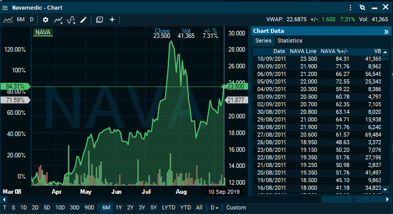393x214 pixels.
Task: Activate the crosshair cursor tool
Action: [x=112, y=20]
